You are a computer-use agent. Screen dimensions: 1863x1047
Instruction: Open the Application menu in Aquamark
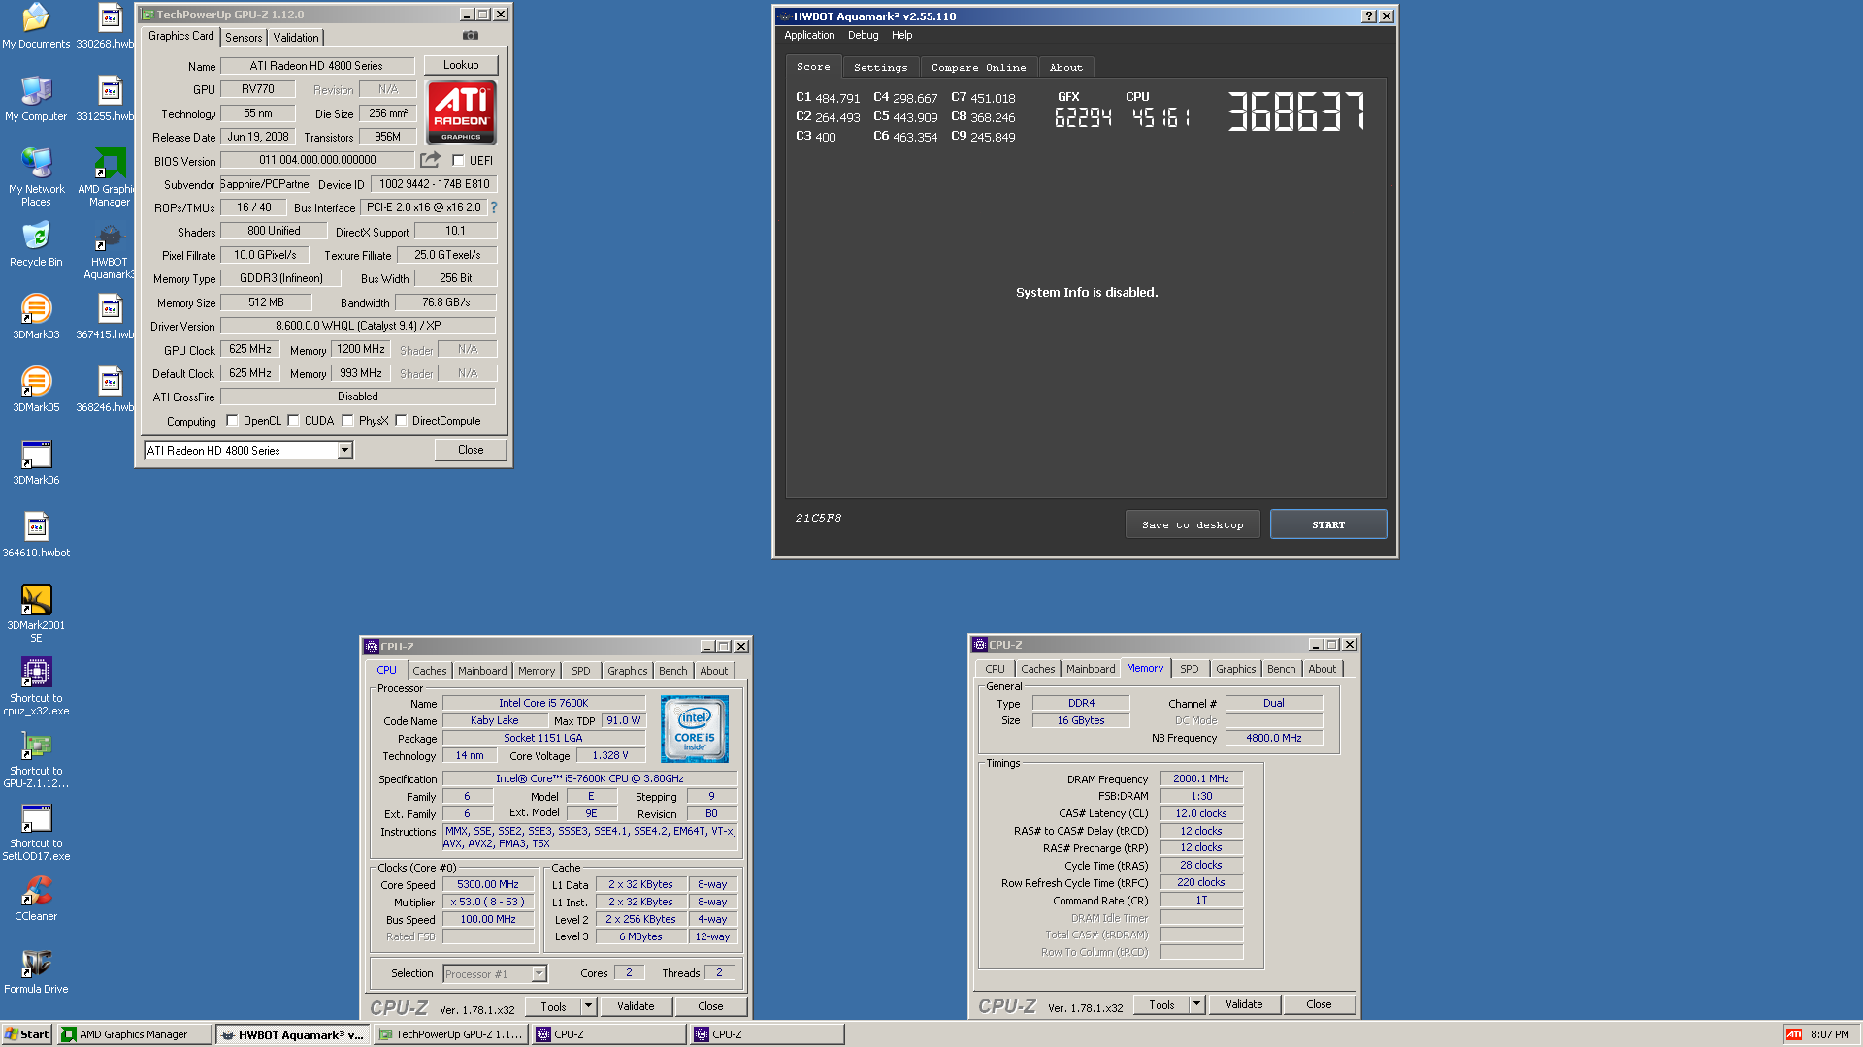[809, 35]
